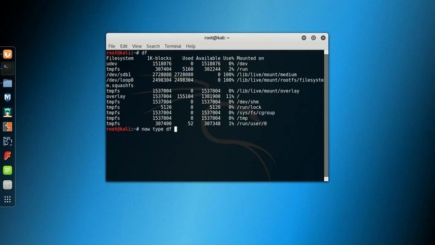Open the green notes dock icon
Viewport: 435px width, 245px height.
7,170
